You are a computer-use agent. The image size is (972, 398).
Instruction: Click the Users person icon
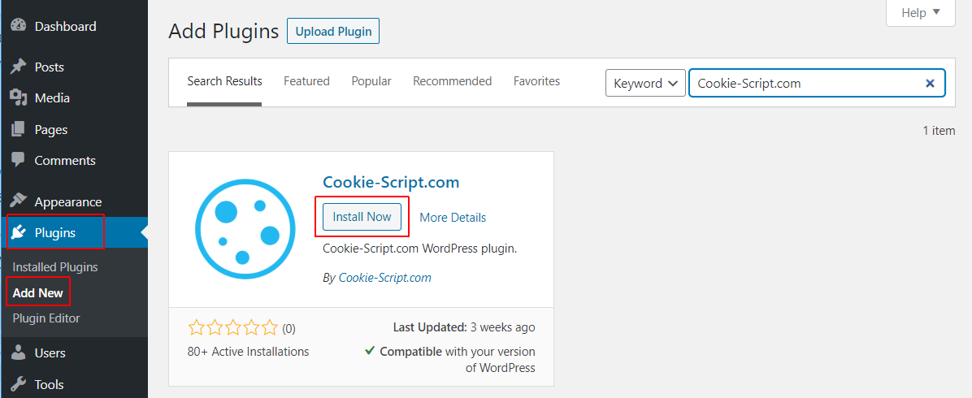pyautogui.click(x=20, y=353)
